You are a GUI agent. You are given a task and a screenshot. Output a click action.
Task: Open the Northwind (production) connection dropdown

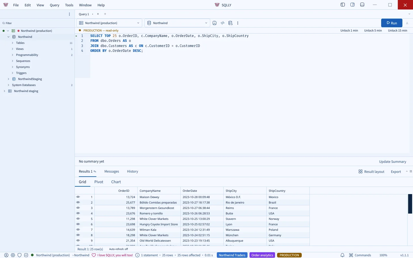point(109,23)
